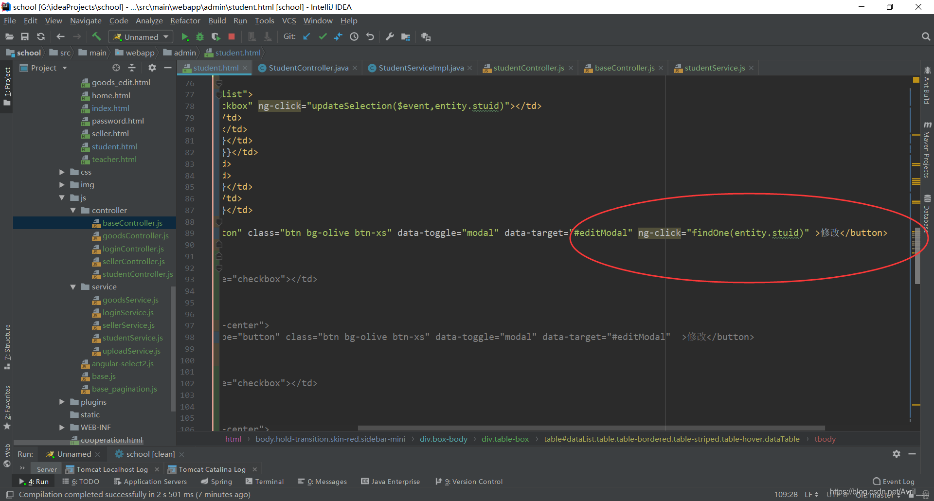Open the Spring tool window
Image resolution: width=934 pixels, height=501 pixels.
click(x=216, y=482)
